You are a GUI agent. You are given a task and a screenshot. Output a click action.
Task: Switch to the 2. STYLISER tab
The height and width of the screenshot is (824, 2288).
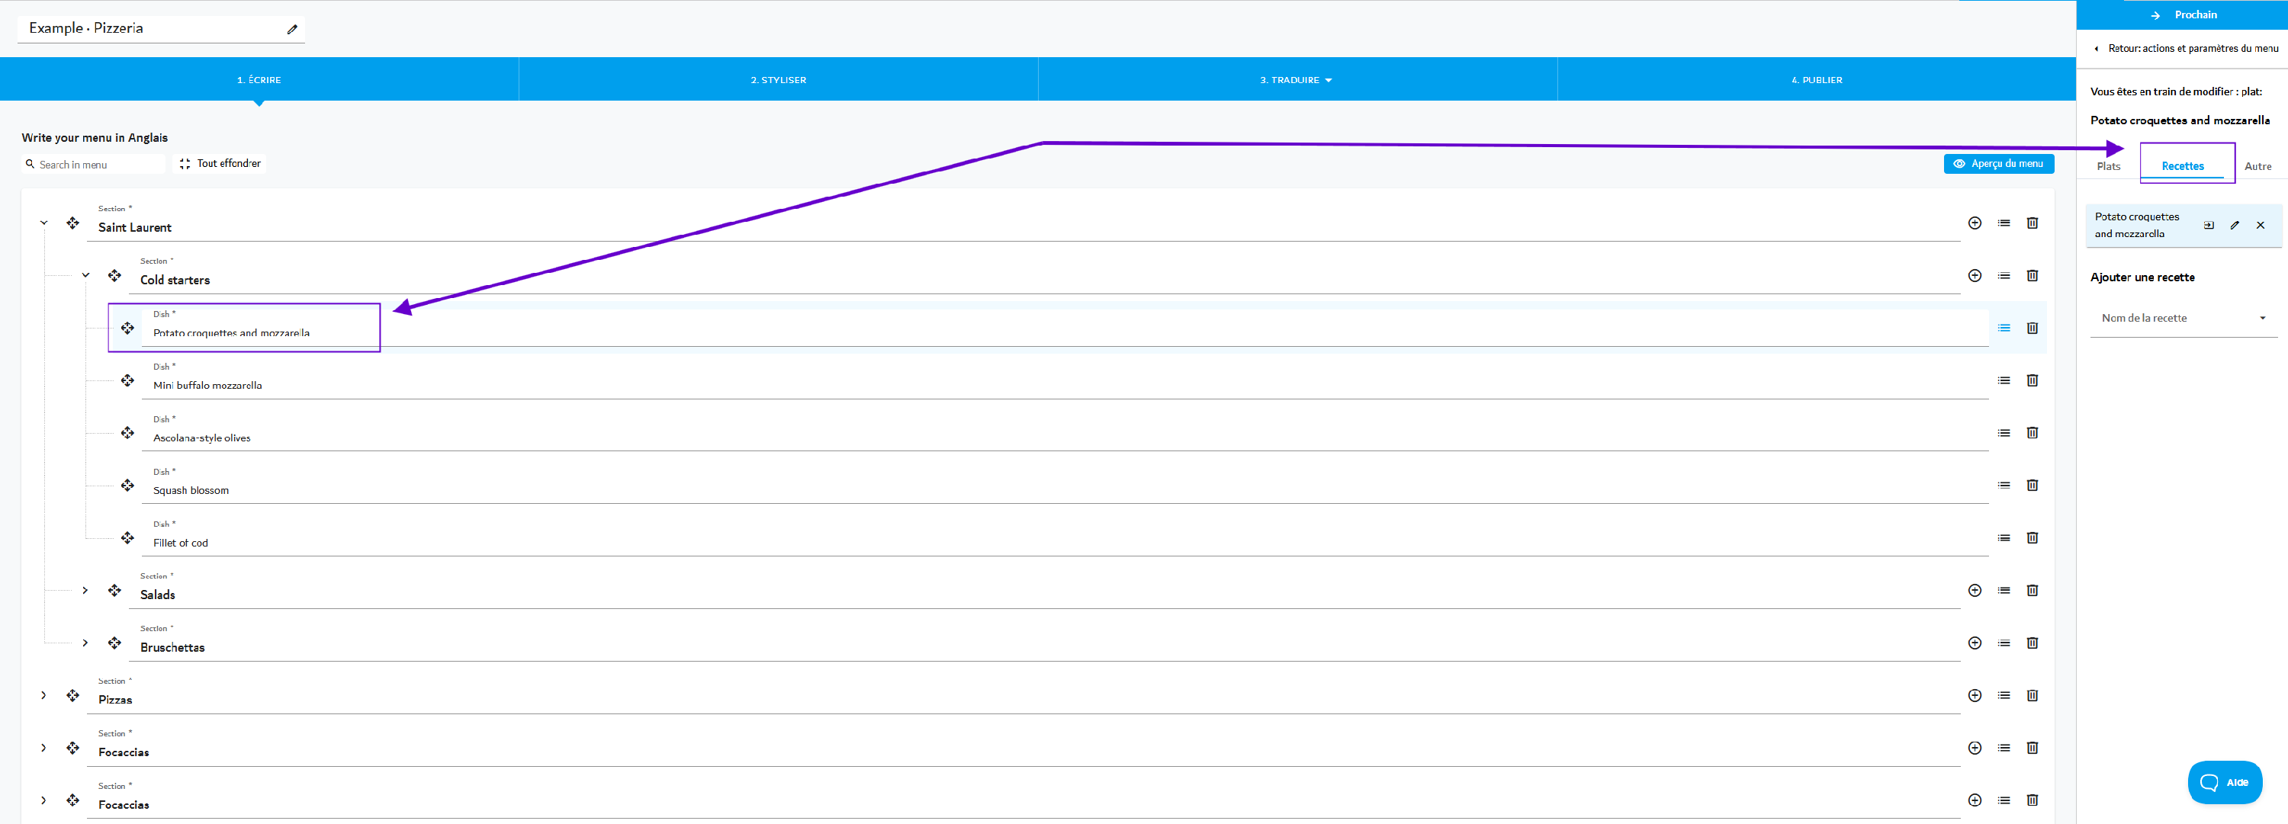778,80
